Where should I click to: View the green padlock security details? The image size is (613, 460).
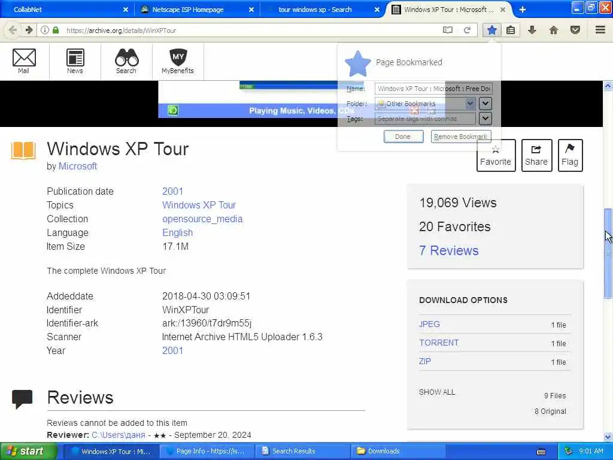[56, 30]
